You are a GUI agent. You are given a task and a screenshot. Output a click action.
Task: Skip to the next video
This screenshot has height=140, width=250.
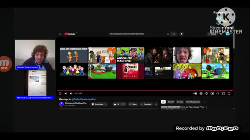click(x=66, y=93)
